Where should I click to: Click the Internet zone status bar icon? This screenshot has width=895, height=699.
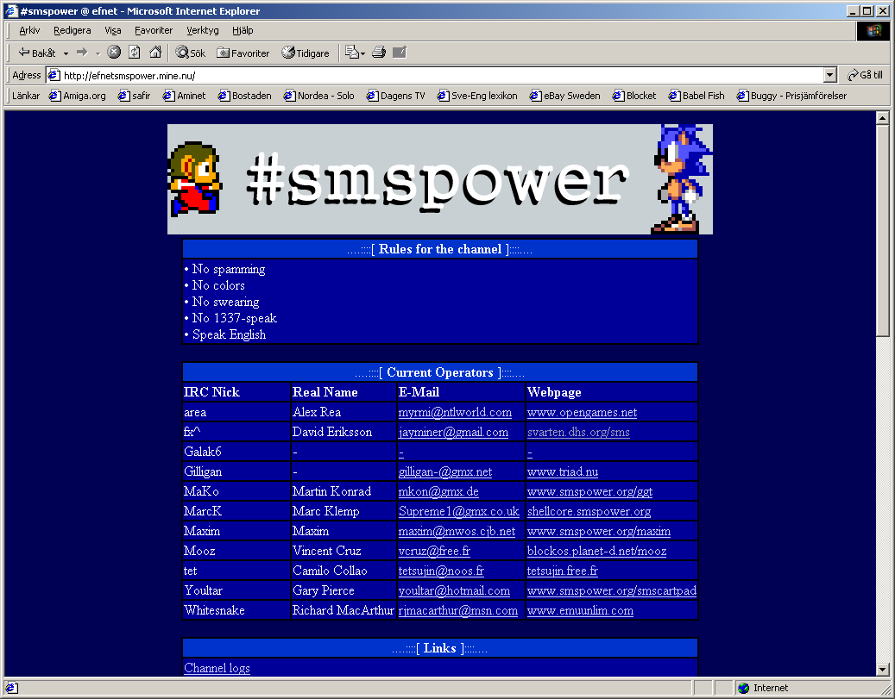coord(744,688)
